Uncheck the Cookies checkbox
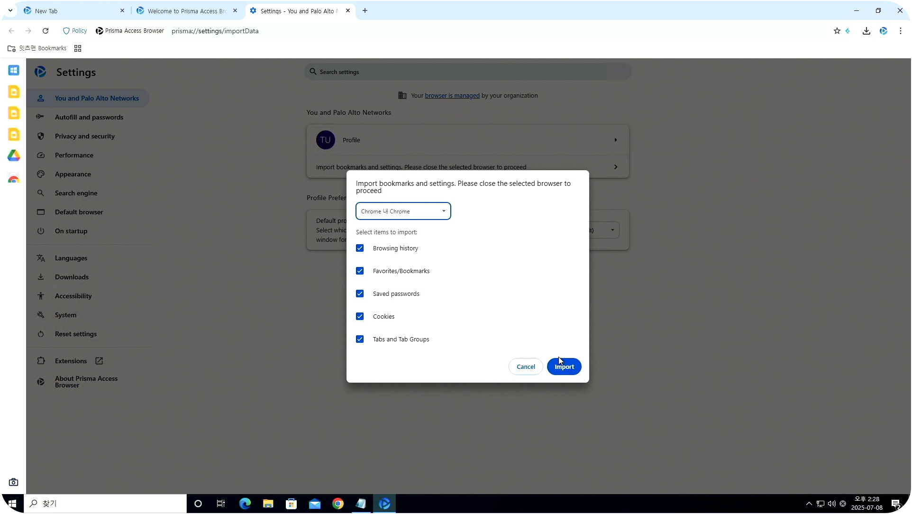The image size is (912, 514). pos(360,317)
